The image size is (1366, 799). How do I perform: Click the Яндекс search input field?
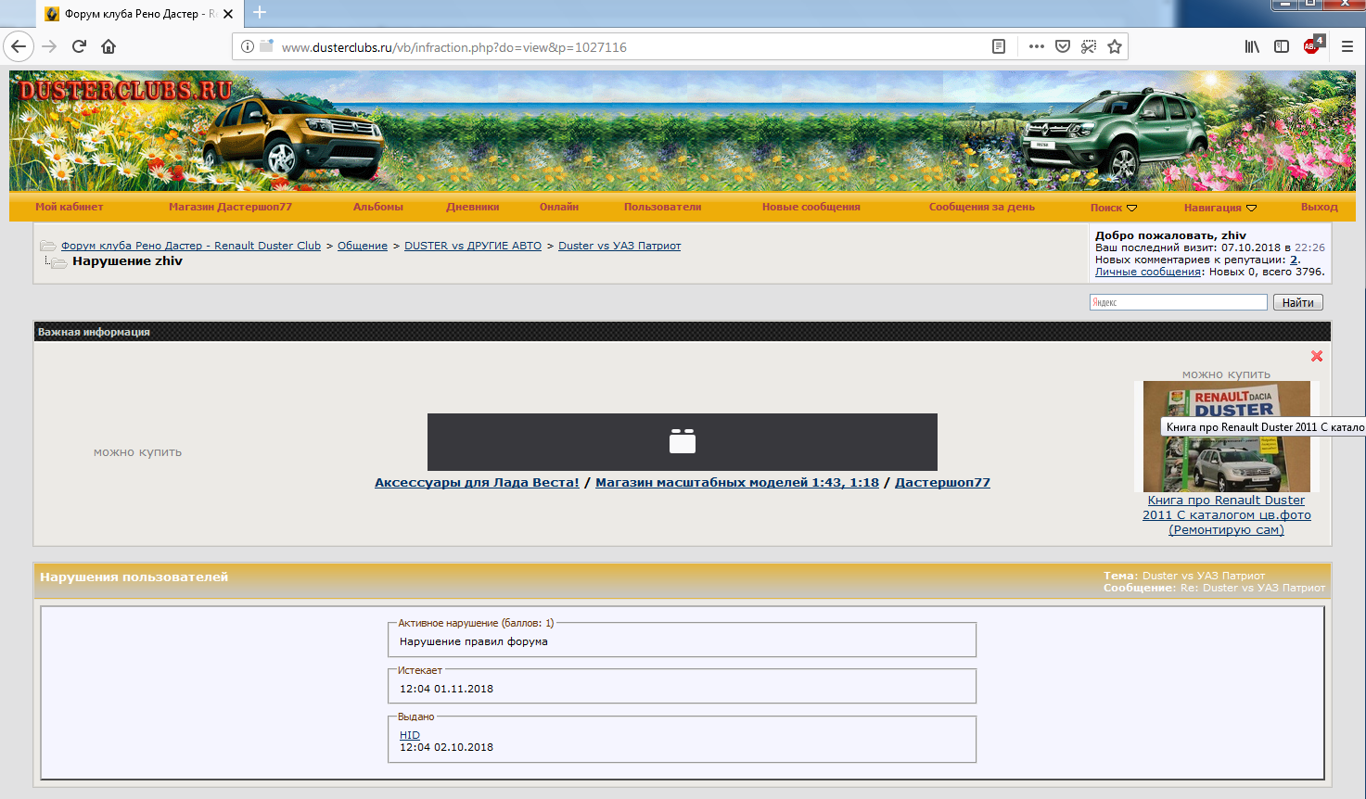tap(1178, 302)
